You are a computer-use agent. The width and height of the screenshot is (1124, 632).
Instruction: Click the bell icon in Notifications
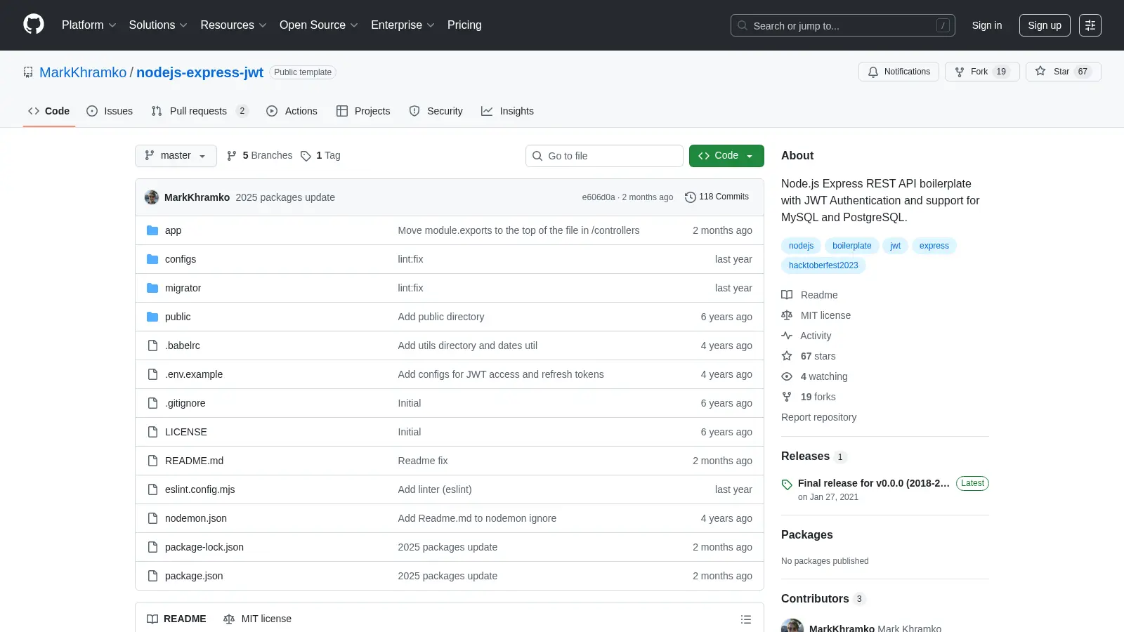click(873, 72)
